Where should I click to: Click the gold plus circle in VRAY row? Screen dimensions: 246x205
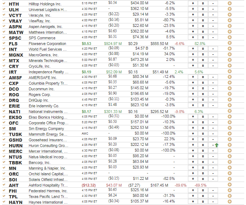click(229, 20)
